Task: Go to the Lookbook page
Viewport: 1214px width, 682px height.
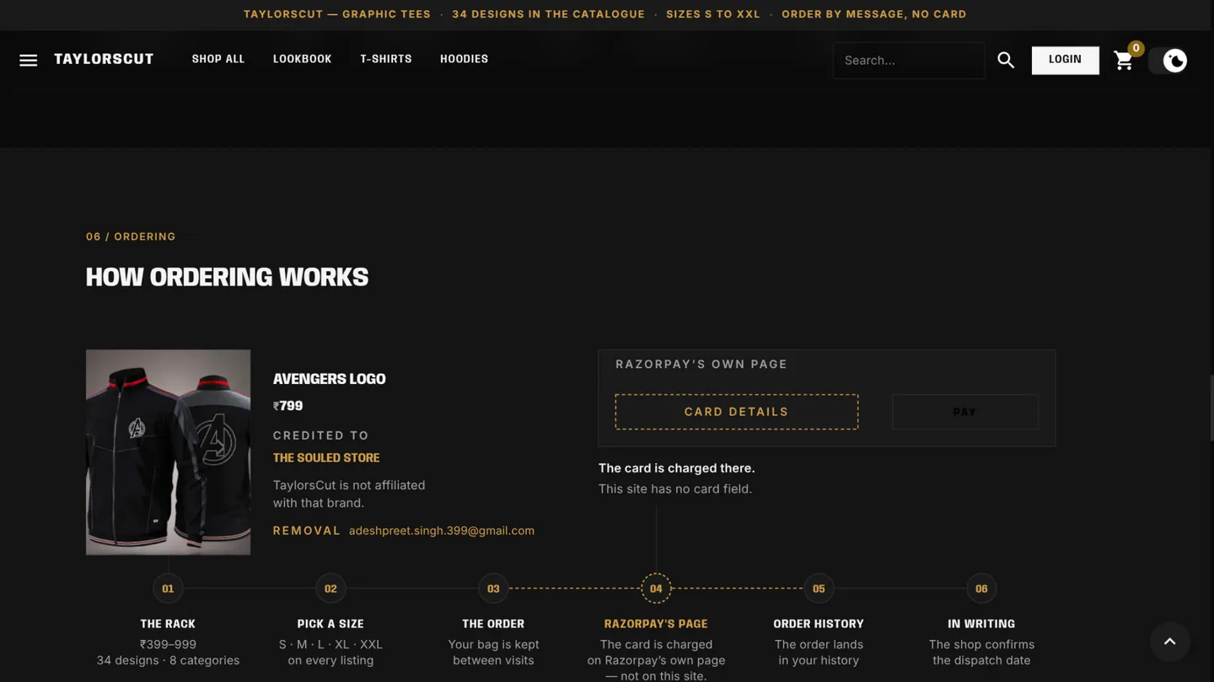Action: [302, 59]
